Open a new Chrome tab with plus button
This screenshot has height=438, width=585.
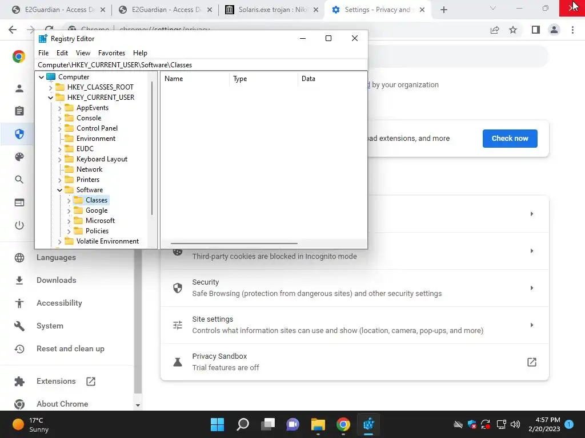[443, 10]
